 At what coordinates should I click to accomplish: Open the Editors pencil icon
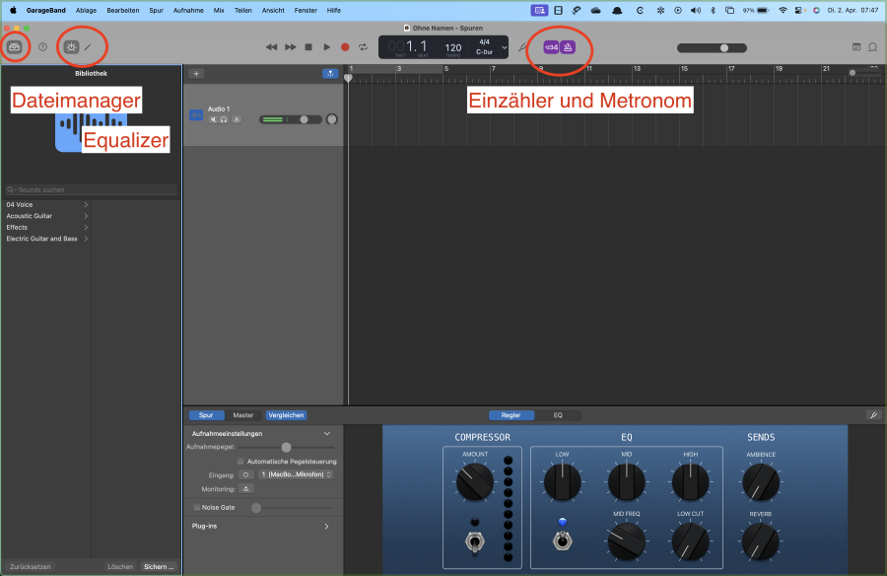(88, 46)
